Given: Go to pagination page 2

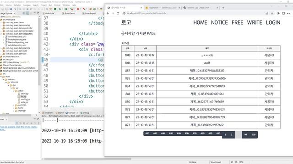Looking at the screenshot, I should coord(232,135).
